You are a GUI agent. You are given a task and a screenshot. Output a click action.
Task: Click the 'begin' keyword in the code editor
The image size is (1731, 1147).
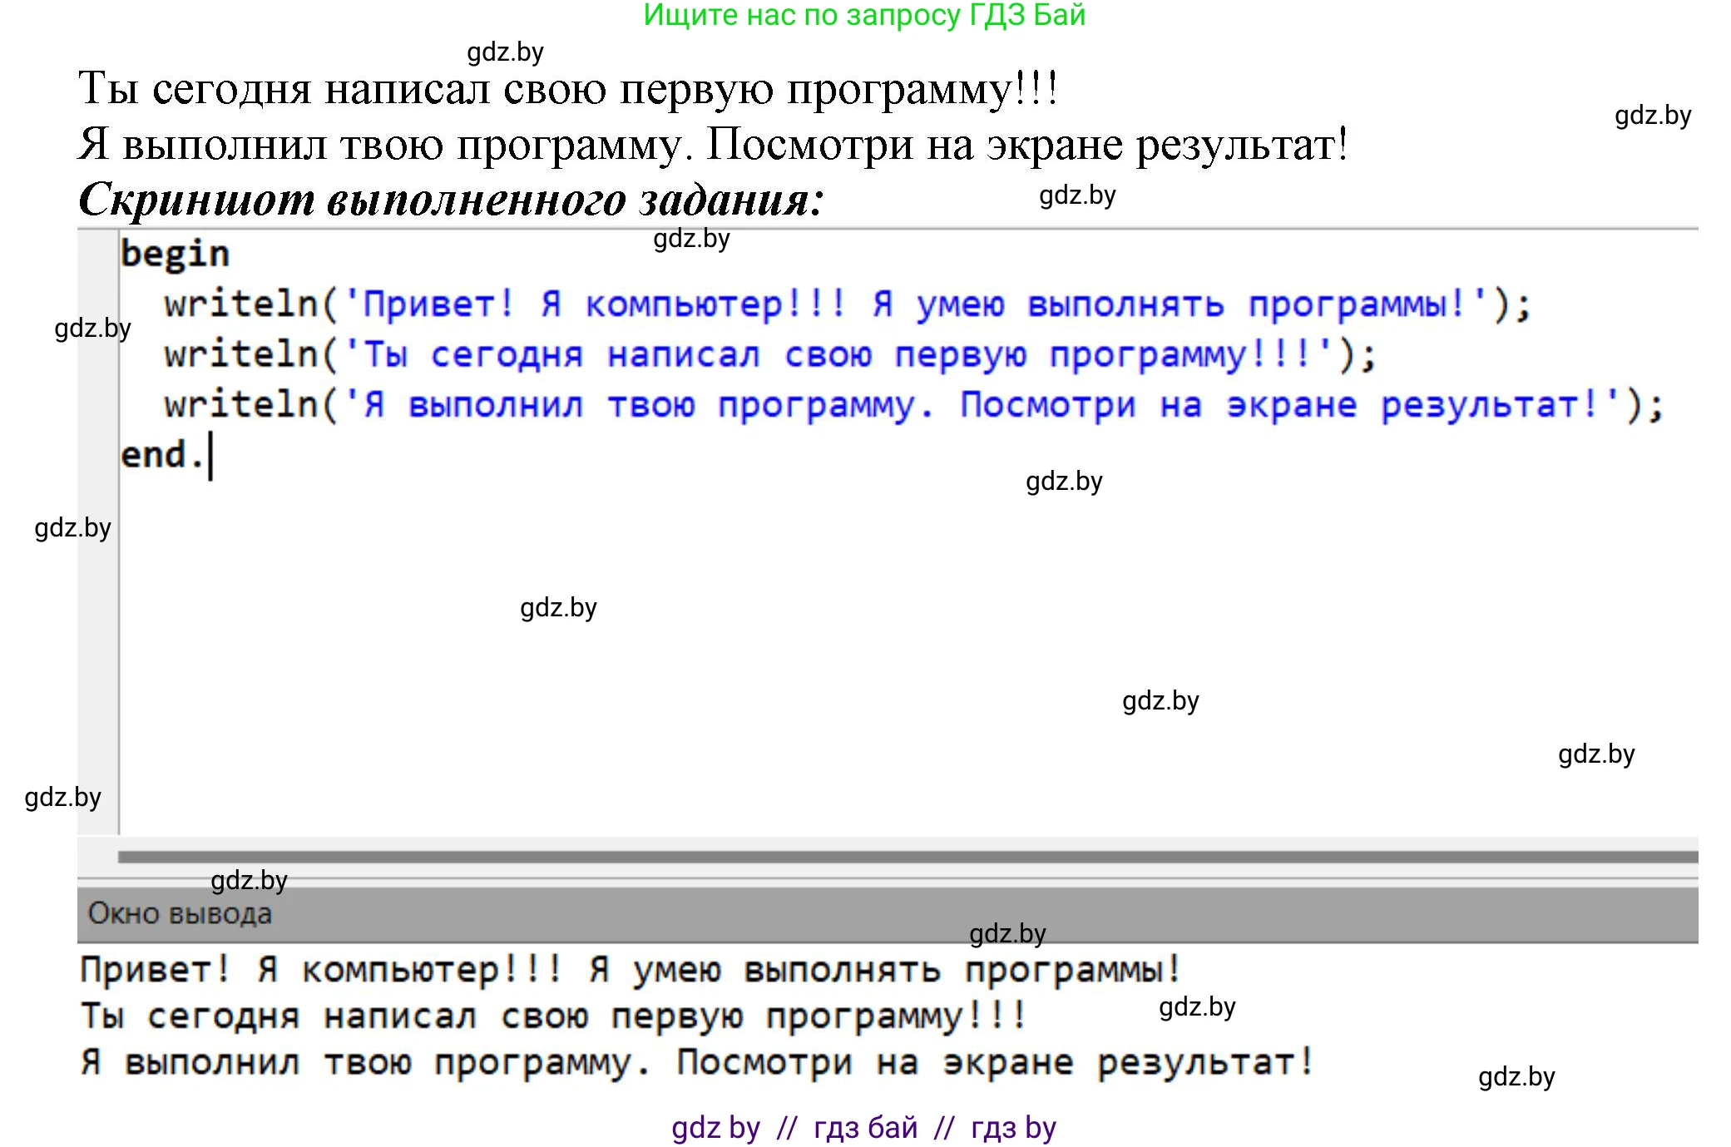tap(175, 254)
